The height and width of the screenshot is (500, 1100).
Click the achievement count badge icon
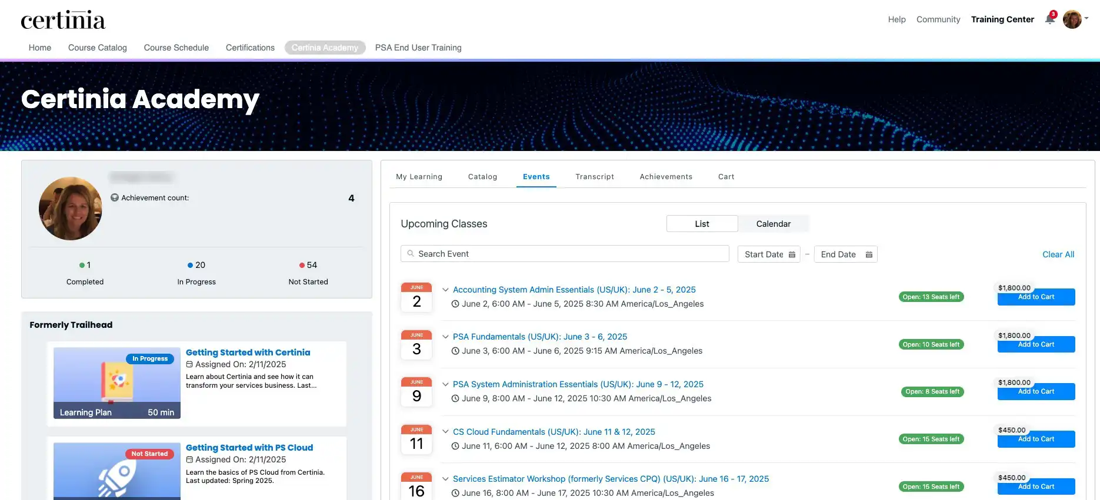[115, 197]
